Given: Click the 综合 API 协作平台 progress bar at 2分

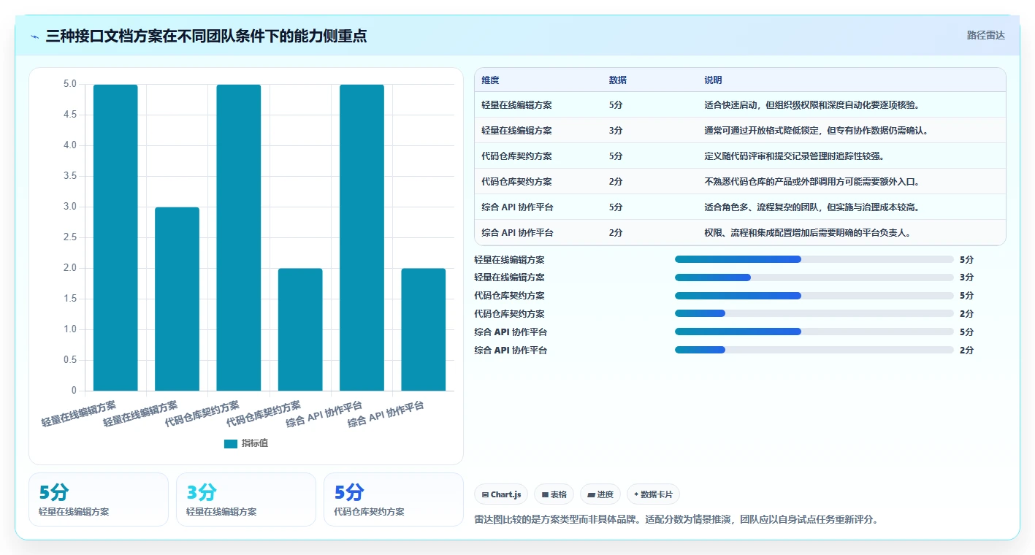Looking at the screenshot, I should coord(814,351).
